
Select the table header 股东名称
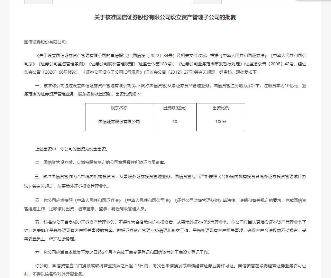[x=119, y=108]
